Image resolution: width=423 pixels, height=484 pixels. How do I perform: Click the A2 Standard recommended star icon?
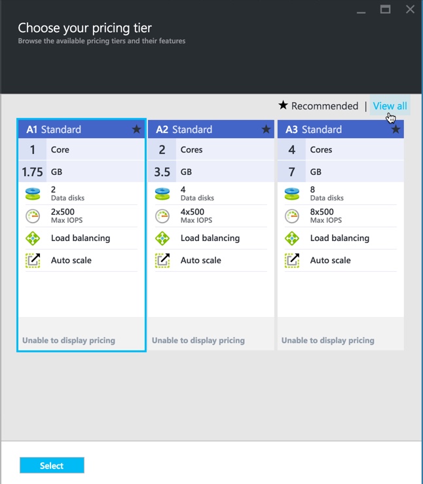[x=266, y=130]
